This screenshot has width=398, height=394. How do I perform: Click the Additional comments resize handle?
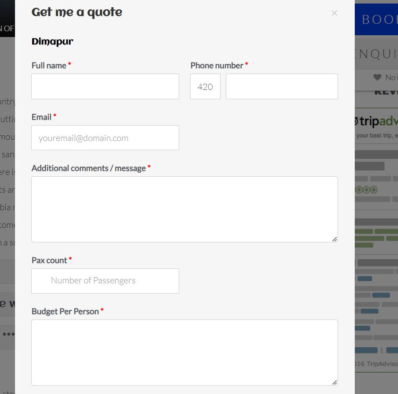click(x=334, y=239)
